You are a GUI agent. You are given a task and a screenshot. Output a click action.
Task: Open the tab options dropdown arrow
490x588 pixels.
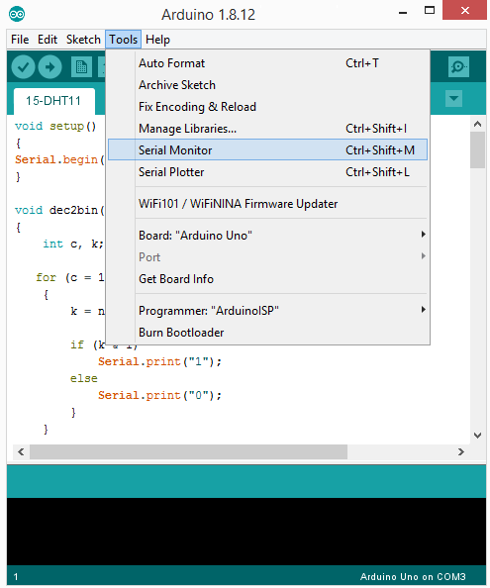point(453,99)
